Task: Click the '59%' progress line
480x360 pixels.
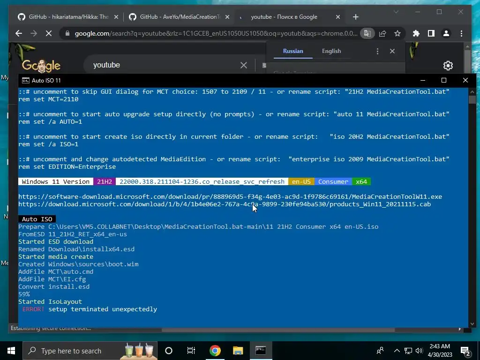Action: tap(24, 294)
